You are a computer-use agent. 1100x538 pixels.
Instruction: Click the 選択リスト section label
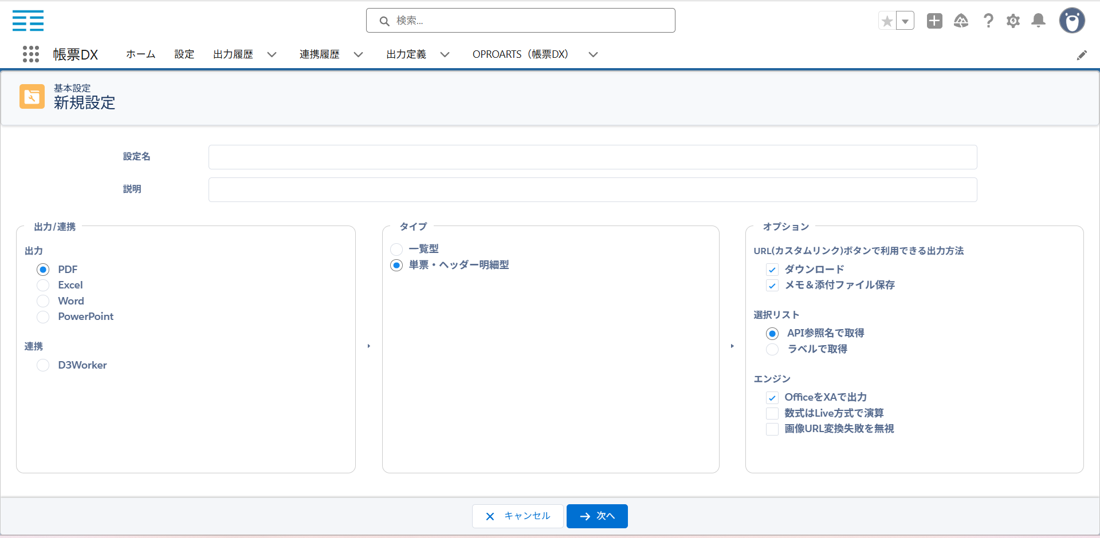pos(776,315)
